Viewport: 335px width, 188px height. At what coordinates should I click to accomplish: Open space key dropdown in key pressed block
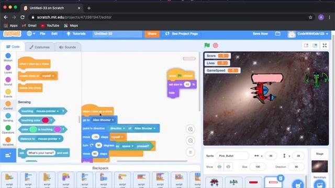click(x=128, y=146)
